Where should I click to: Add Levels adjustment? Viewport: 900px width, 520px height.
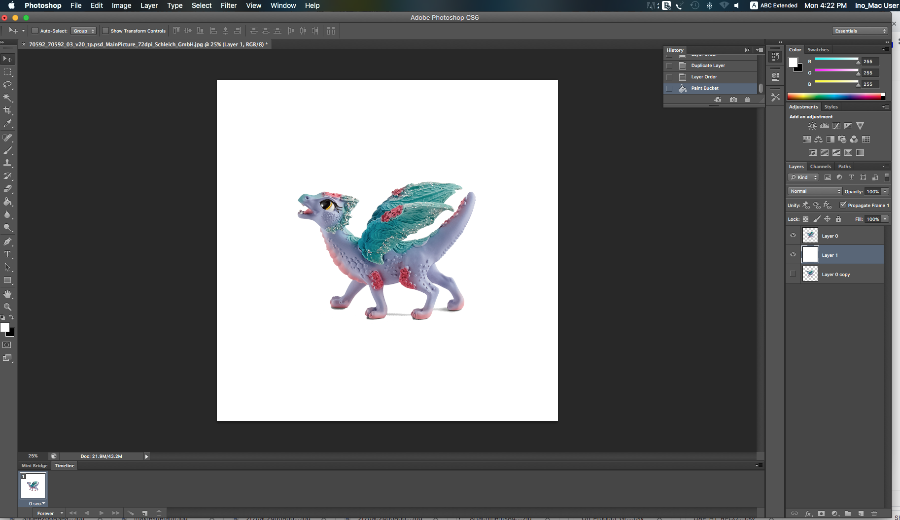(x=824, y=126)
